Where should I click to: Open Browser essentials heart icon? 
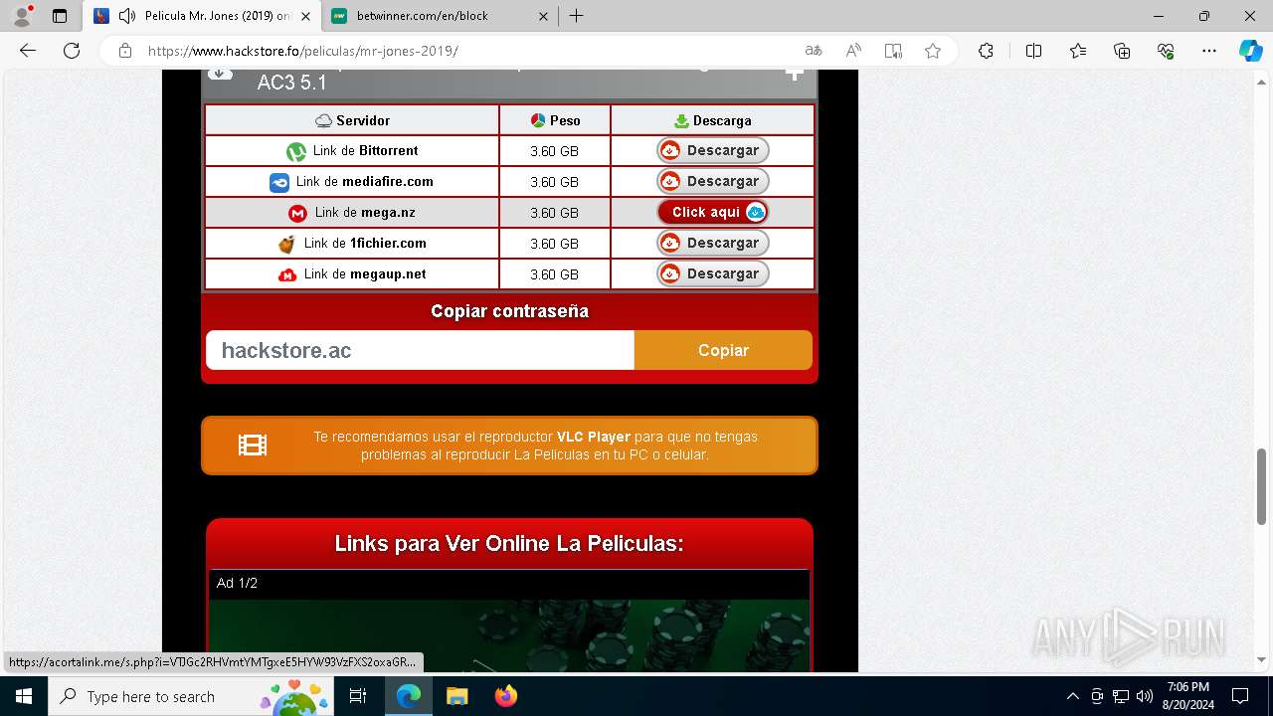[x=1166, y=51]
